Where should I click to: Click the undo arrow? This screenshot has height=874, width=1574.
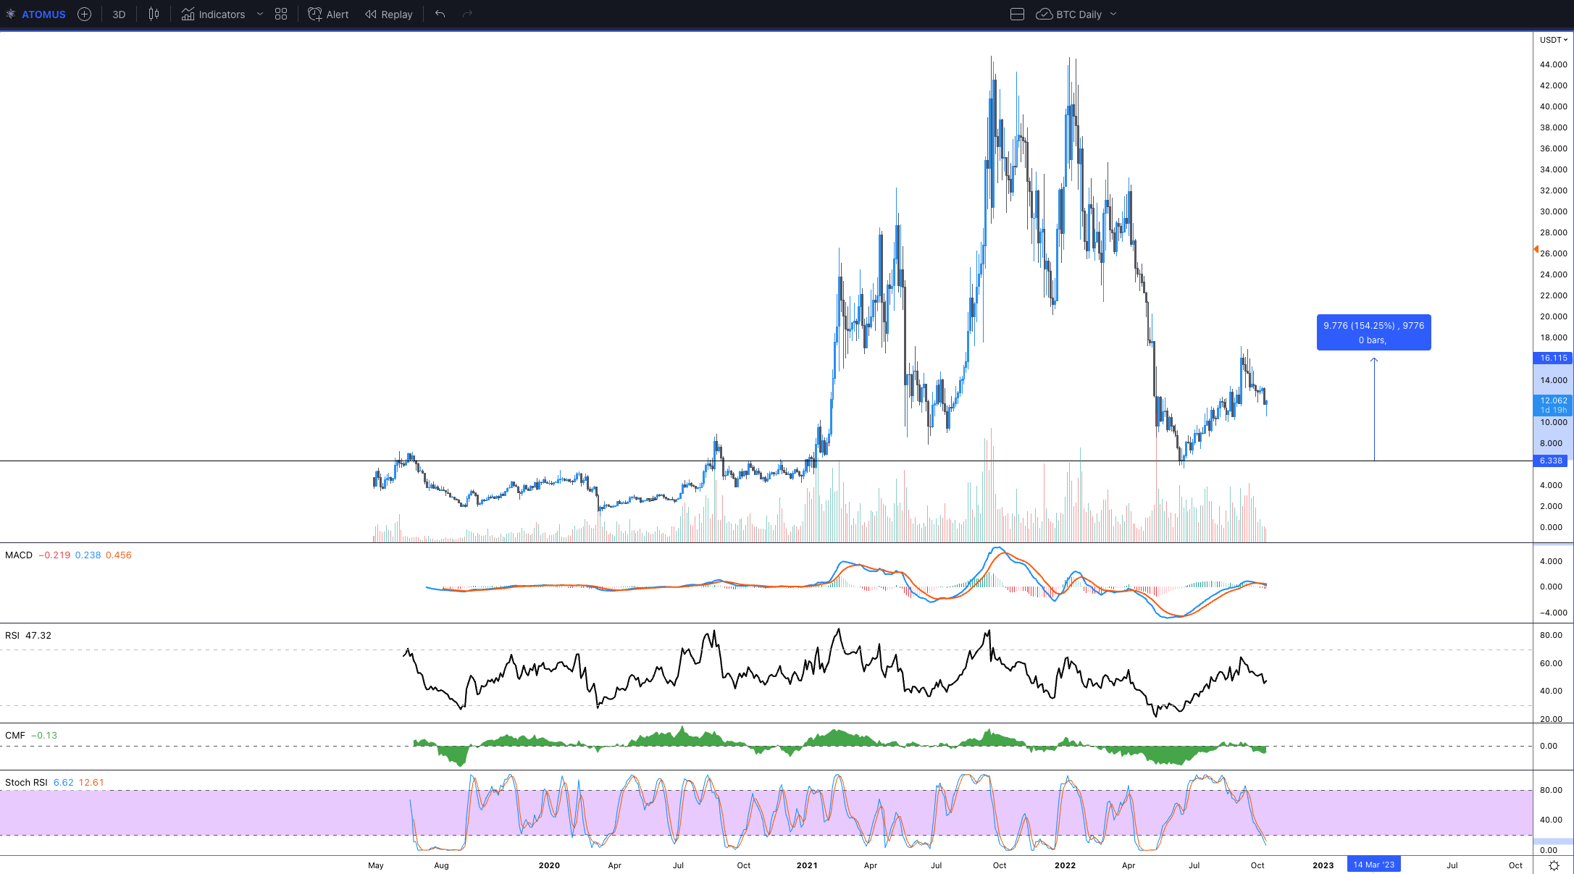440,14
